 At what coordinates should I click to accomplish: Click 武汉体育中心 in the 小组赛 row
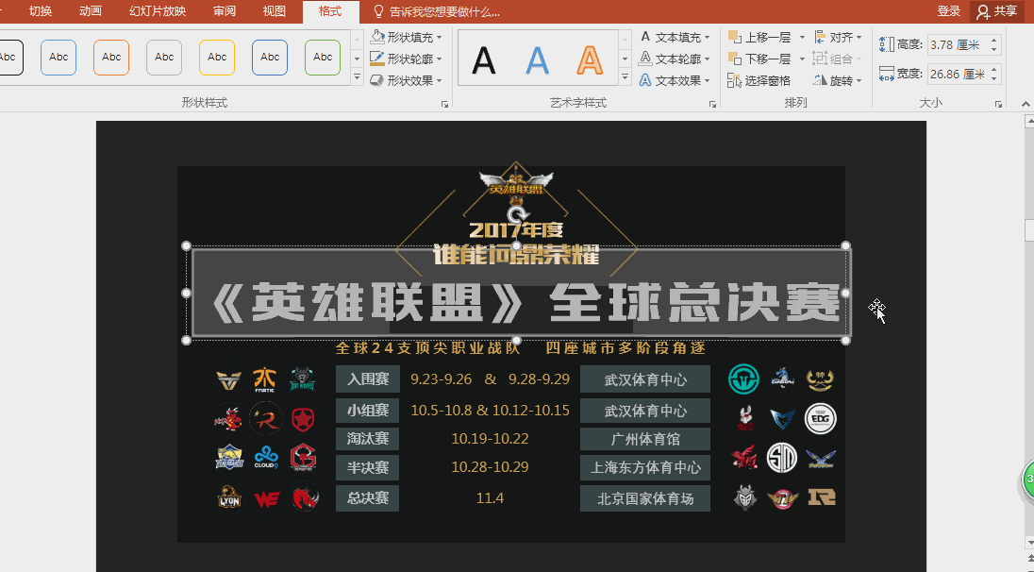pos(645,411)
